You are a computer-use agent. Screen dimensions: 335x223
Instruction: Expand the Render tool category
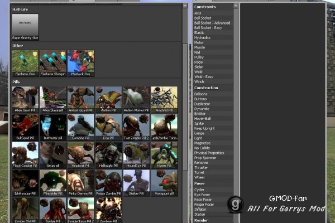(x=201, y=220)
